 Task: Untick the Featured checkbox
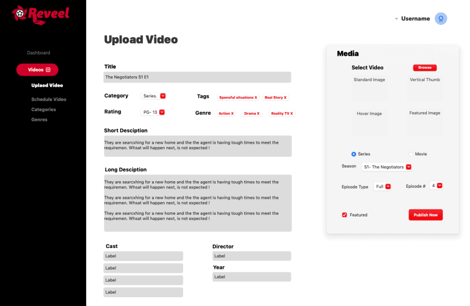coord(344,215)
